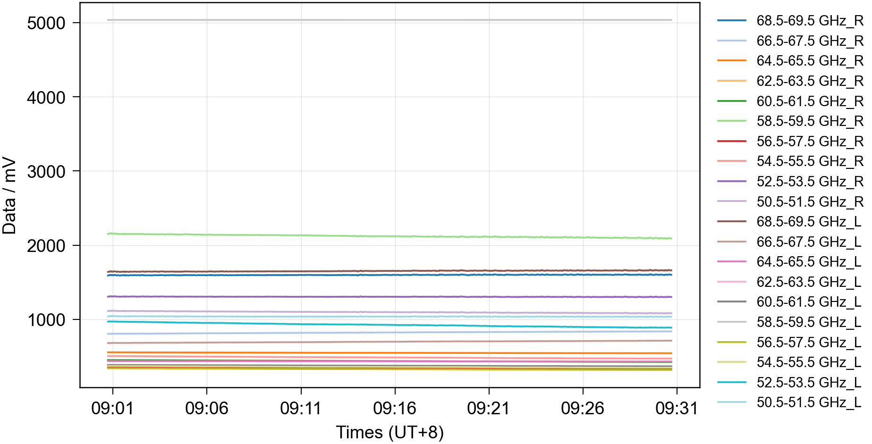Select the 52.5-53.5 GHz_L legend label

click(x=808, y=382)
